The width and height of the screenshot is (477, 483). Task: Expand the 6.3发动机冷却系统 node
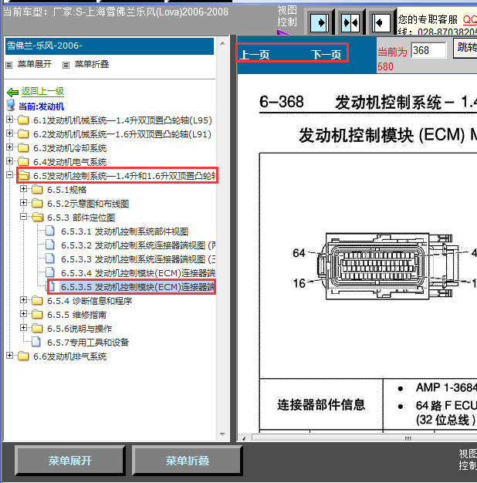click(x=9, y=147)
